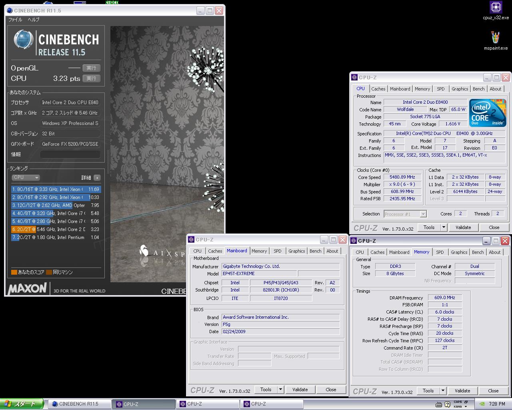Open Caches tab in Mainboard CPU-Z window
This screenshot has width=512, height=410.
(x=215, y=251)
